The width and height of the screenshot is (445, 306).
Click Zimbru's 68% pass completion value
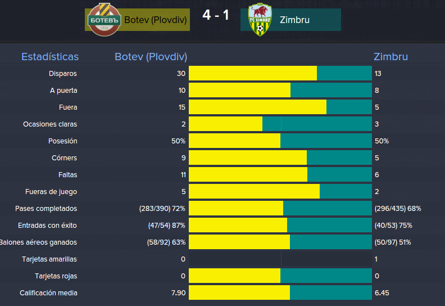click(x=414, y=209)
